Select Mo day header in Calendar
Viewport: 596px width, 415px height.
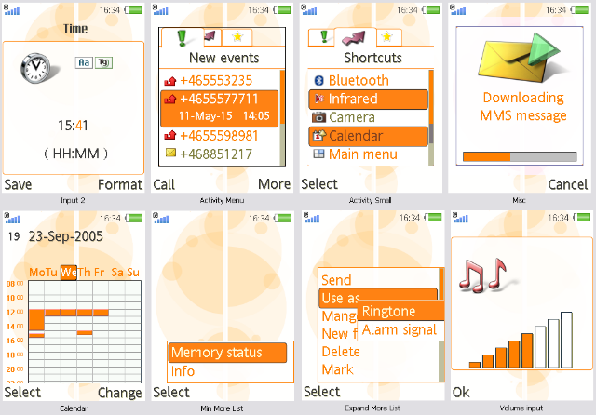(x=37, y=273)
